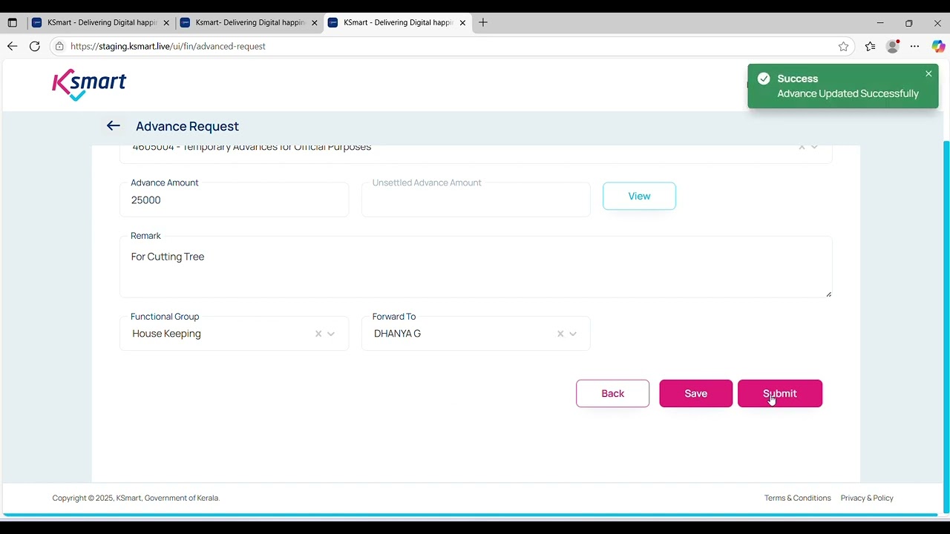Minimize the browser window
The height and width of the screenshot is (534, 950).
[x=880, y=23]
